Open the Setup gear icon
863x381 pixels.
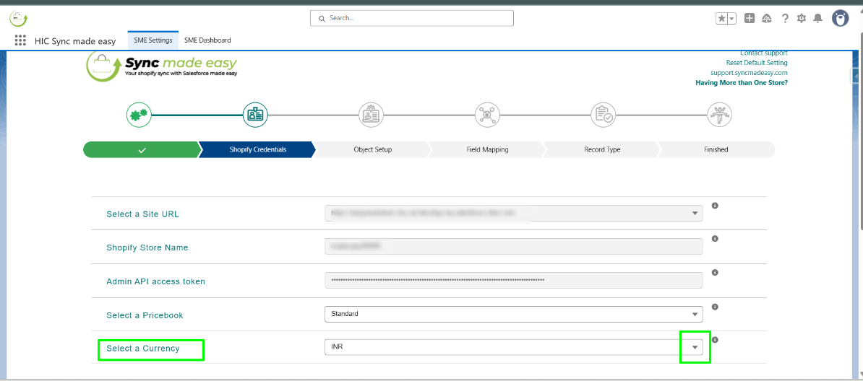coord(802,18)
